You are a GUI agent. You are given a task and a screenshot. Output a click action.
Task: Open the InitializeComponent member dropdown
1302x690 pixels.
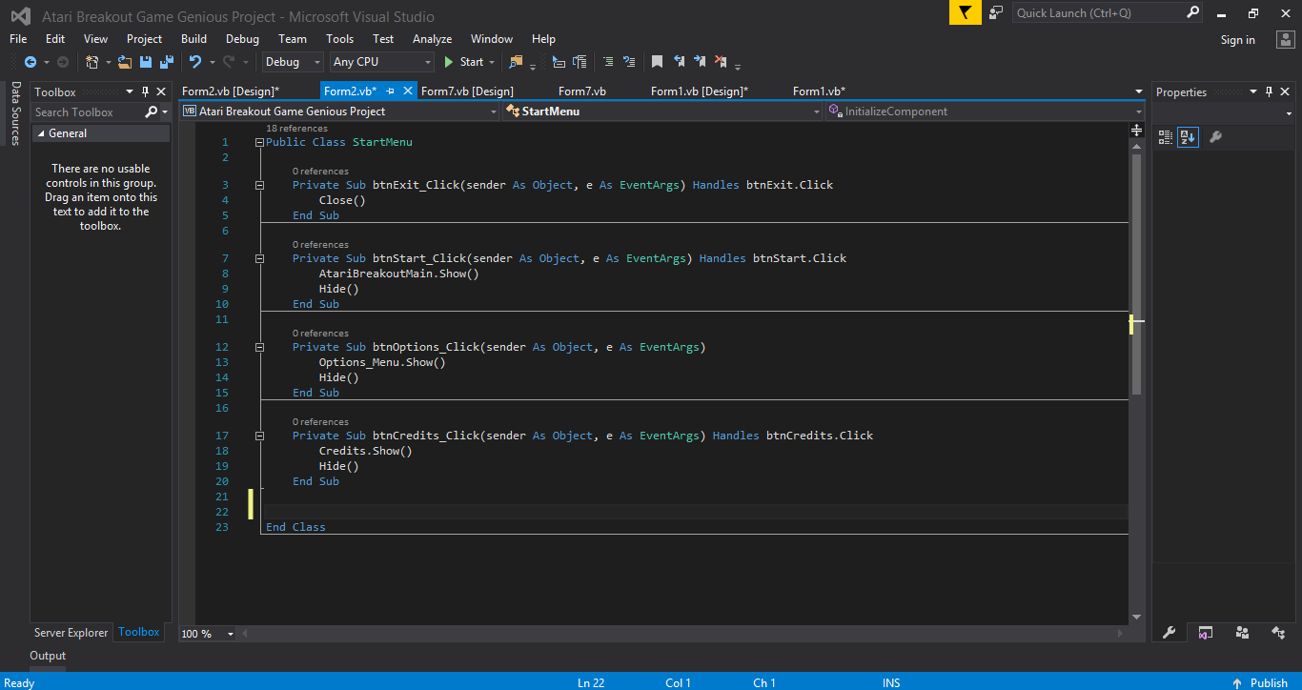tap(985, 112)
